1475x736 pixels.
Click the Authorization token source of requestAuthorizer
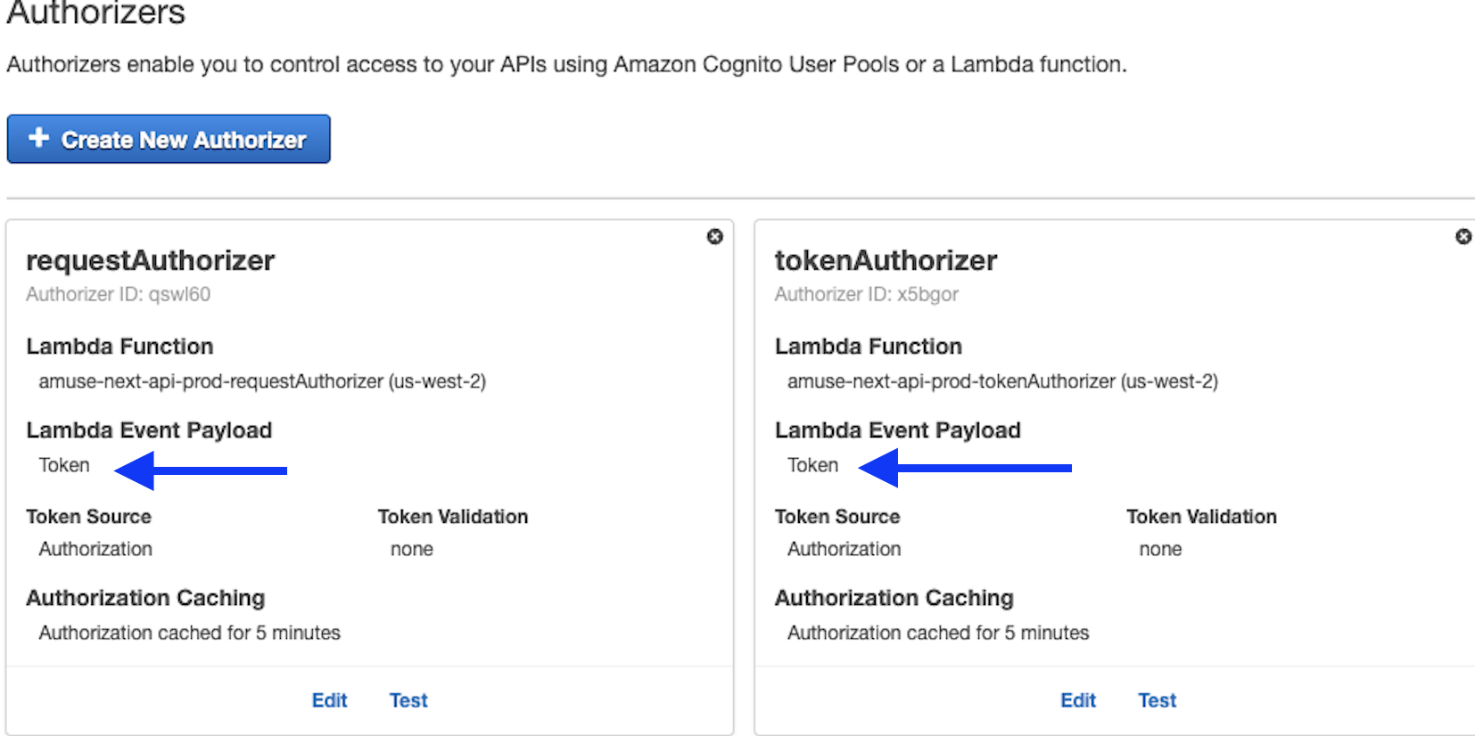[95, 549]
